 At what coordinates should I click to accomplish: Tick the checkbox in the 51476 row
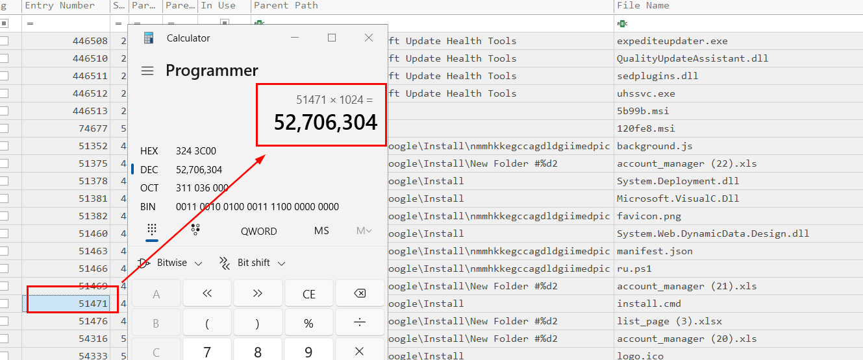4,321
